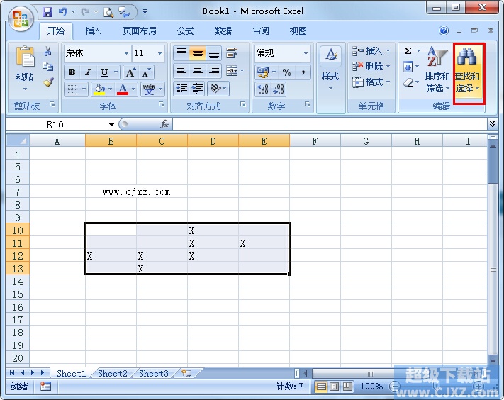504x400 pixels.
Task: Switch to the 数据 ribbon tab
Action: [x=223, y=31]
